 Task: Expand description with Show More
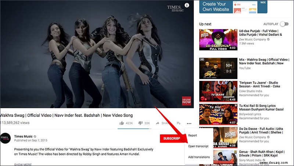pyautogui.click(x=23, y=165)
